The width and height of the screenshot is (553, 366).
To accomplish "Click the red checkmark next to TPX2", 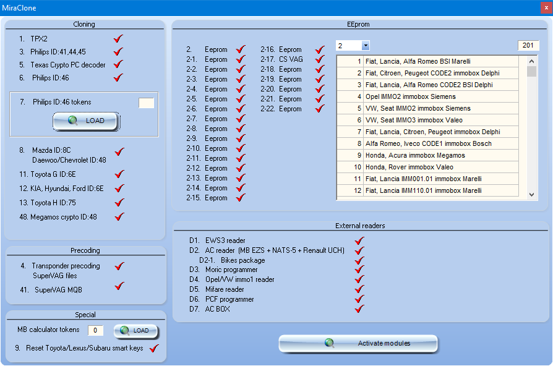I will pos(119,38).
